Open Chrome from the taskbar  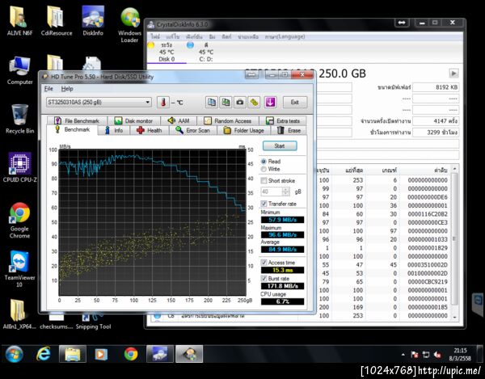tap(131, 354)
